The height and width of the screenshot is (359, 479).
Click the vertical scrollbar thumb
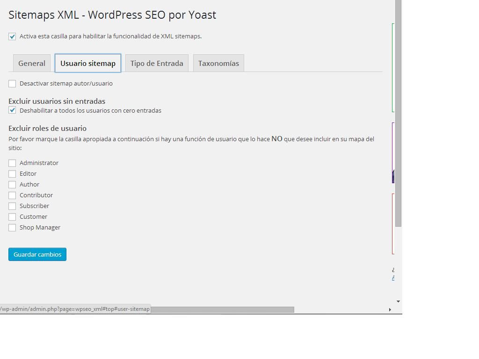click(x=398, y=113)
